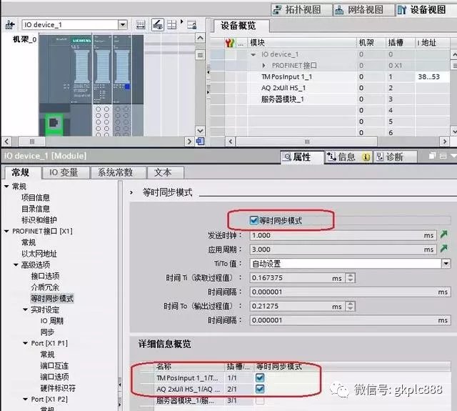Open the IO device_1 device selector dropdown
Viewport: 457px width, 411px height.
click(x=122, y=25)
